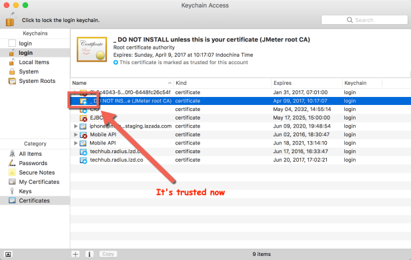The image size is (411, 260).
Task: Select Local Items keychain
Action: pos(35,62)
